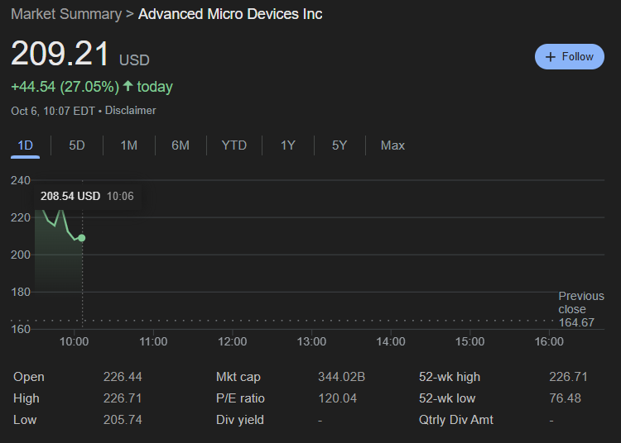Open the Disclaimer link

pos(130,111)
